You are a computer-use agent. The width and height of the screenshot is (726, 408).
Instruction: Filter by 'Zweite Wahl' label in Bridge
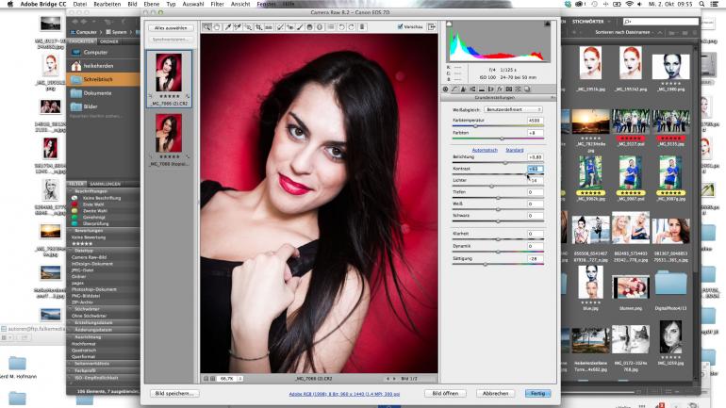pyautogui.click(x=95, y=210)
